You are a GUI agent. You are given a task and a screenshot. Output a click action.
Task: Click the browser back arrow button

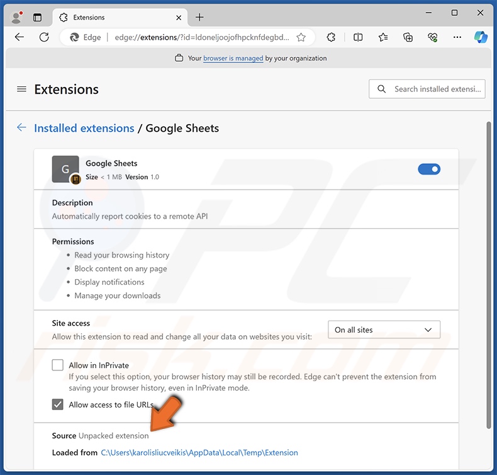coord(20,37)
